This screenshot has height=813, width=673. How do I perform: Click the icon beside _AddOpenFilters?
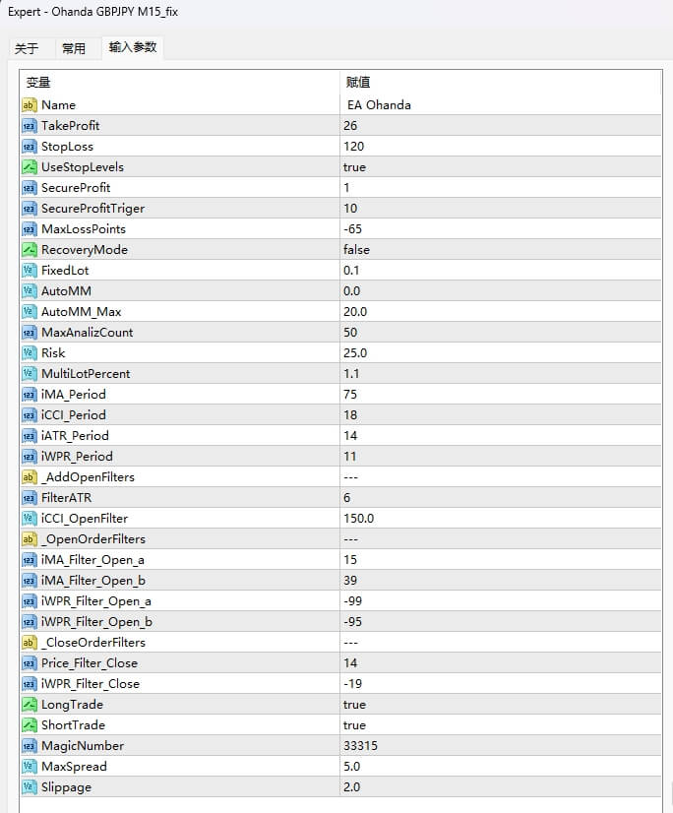29,477
